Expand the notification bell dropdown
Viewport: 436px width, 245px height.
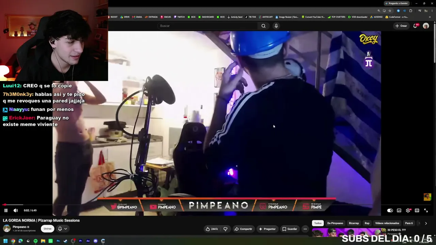point(62,229)
